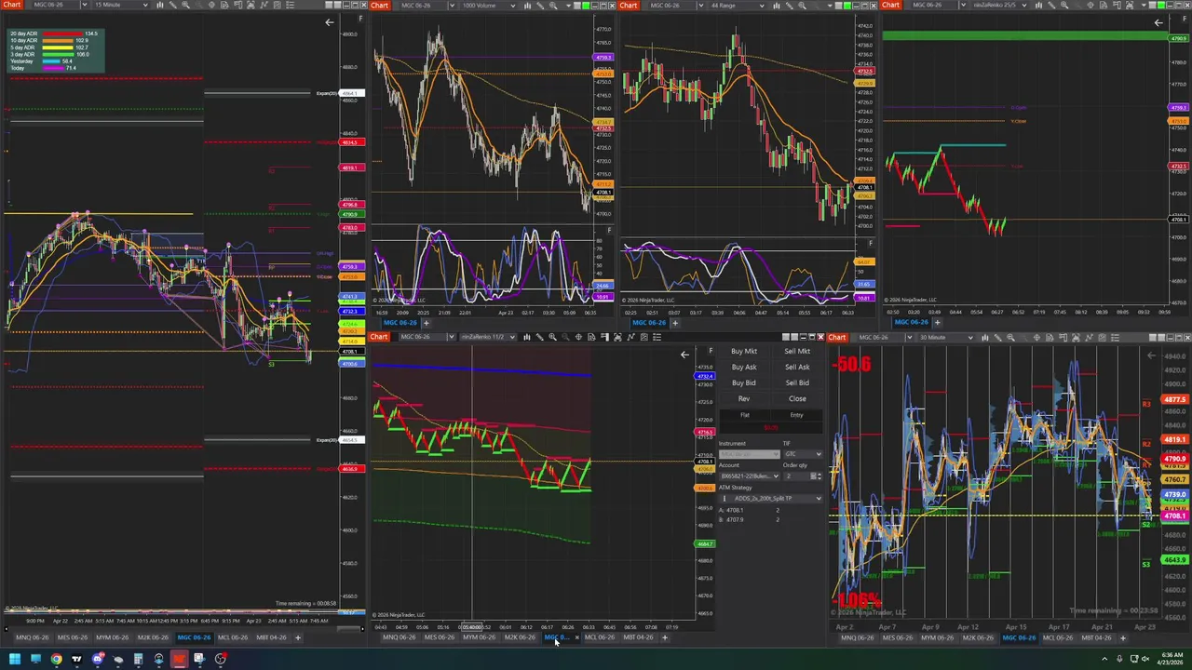Add new tab with plus in left window

[298, 637]
